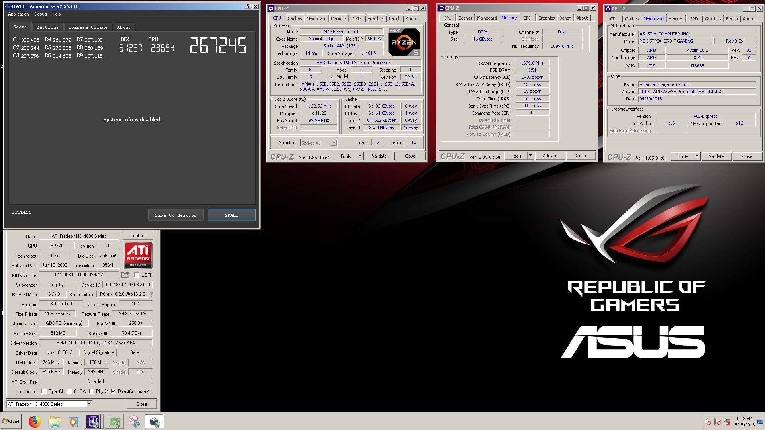Activate the GPU-Z graphics card taskbar button

point(115,422)
